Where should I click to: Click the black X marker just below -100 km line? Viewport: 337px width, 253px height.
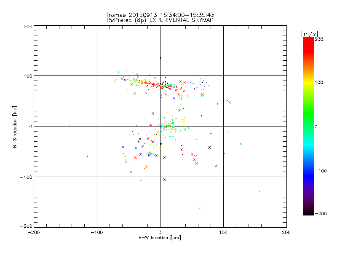point(165,180)
